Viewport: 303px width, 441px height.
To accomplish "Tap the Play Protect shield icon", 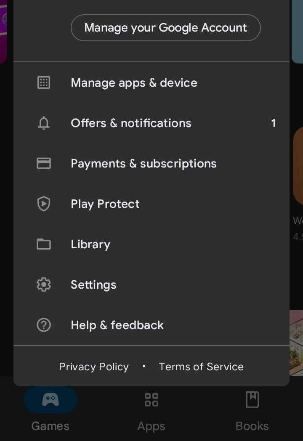I will pyautogui.click(x=44, y=204).
